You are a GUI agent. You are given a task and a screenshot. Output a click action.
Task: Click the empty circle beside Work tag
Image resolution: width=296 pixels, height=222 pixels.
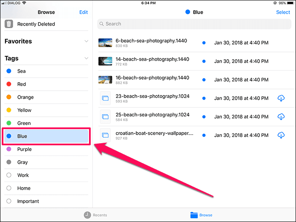(x=9, y=175)
